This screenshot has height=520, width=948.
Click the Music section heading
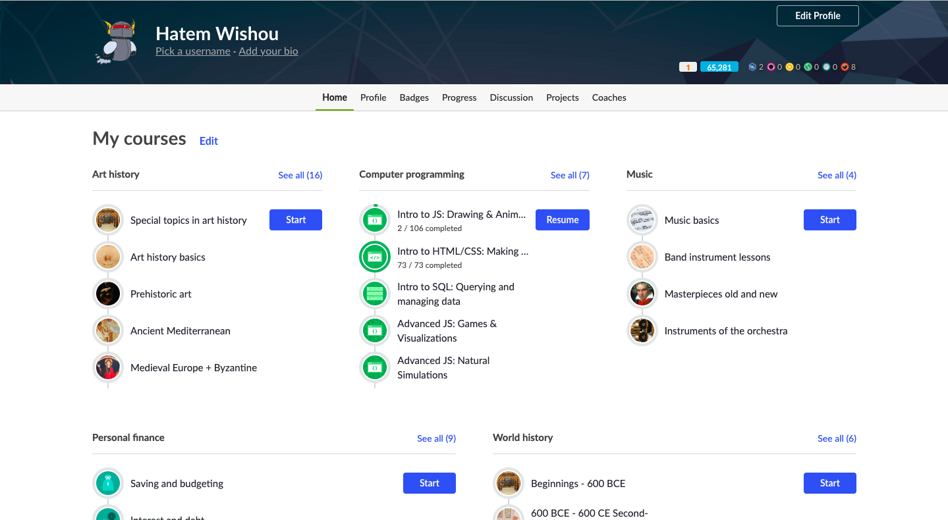pyautogui.click(x=640, y=174)
